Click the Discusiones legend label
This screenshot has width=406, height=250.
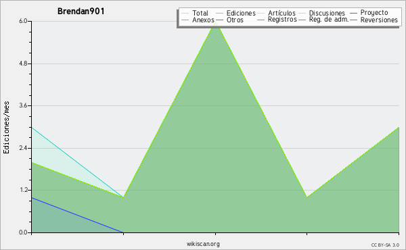pyautogui.click(x=327, y=13)
